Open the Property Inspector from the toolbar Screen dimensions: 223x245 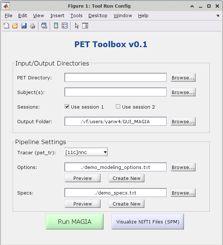(86, 26)
